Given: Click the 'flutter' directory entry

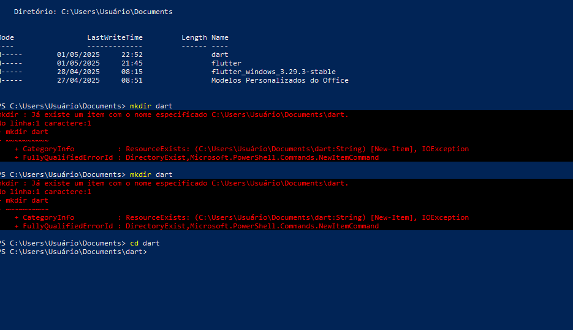Looking at the screenshot, I should (226, 63).
